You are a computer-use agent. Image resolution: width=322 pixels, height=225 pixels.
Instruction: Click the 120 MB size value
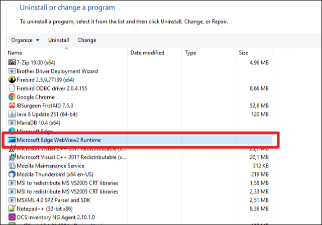[x=260, y=114]
